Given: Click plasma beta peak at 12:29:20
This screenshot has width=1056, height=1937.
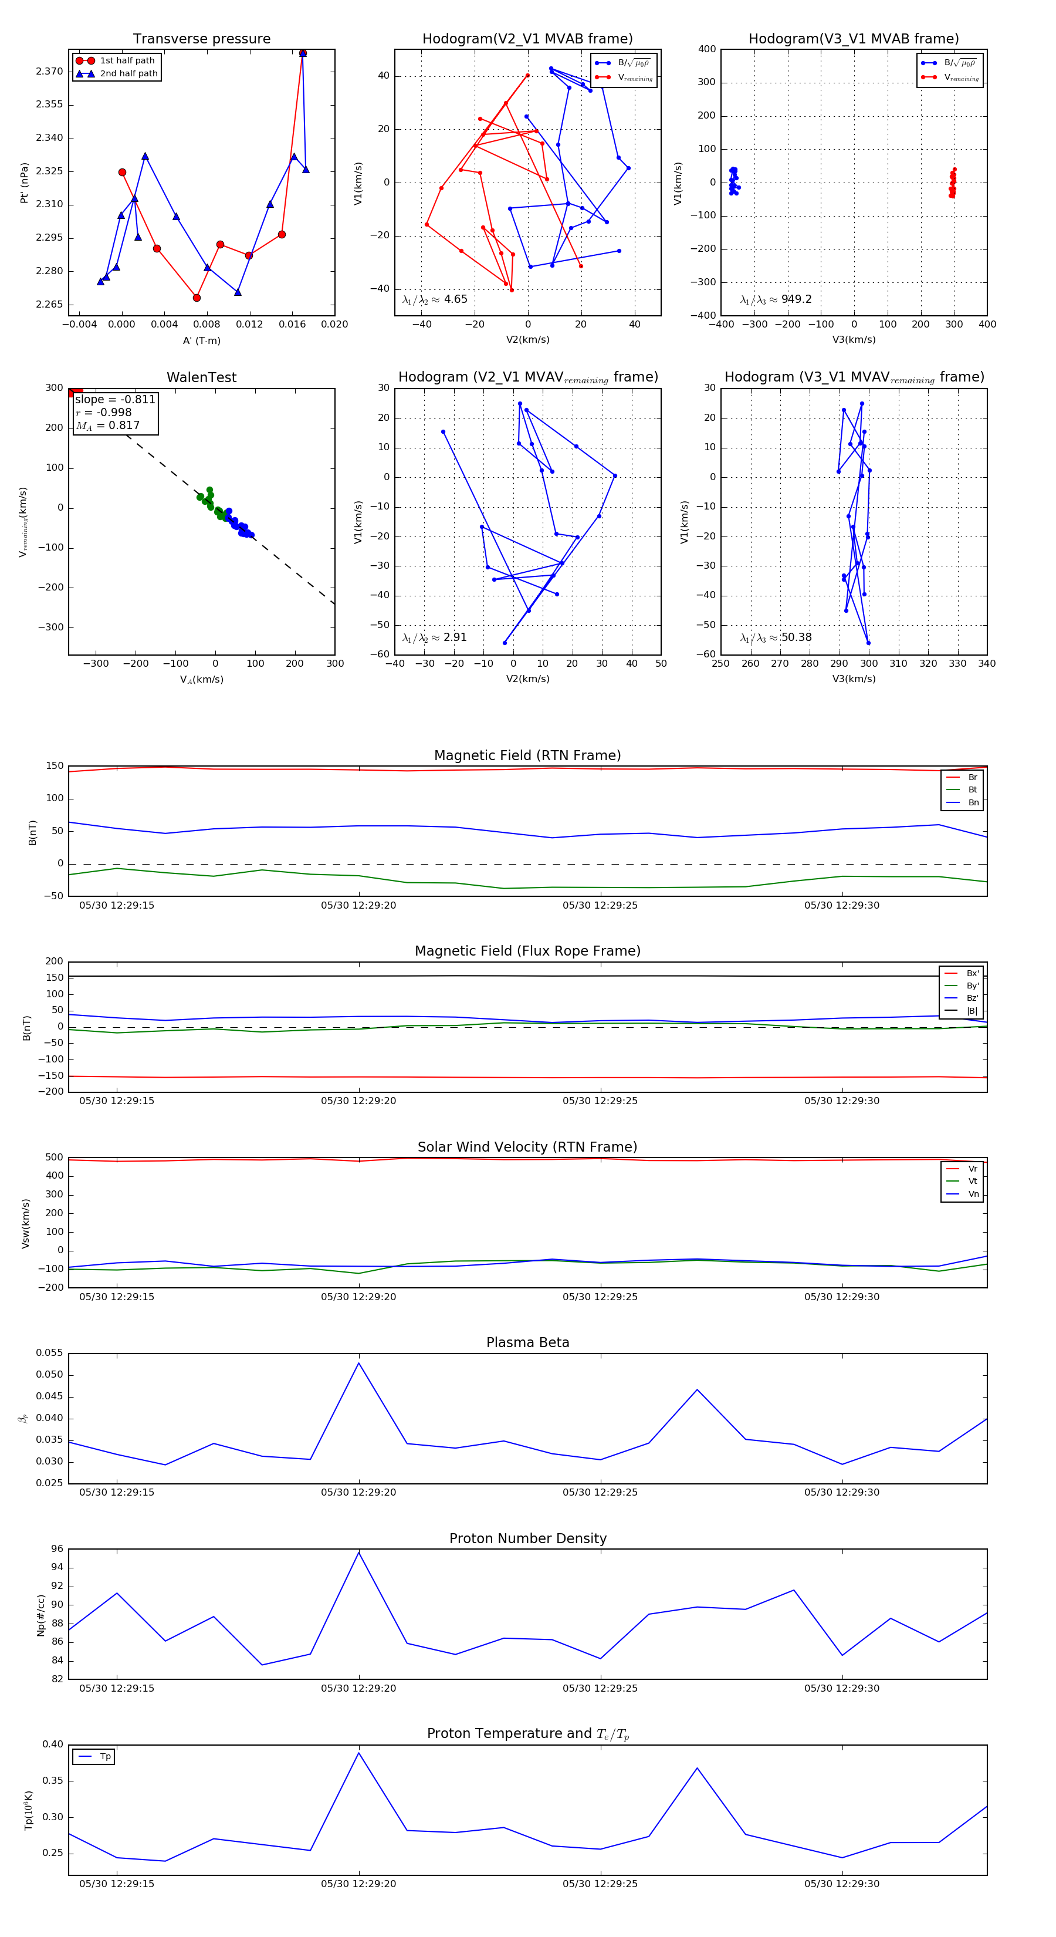Looking at the screenshot, I should 358,1364.
